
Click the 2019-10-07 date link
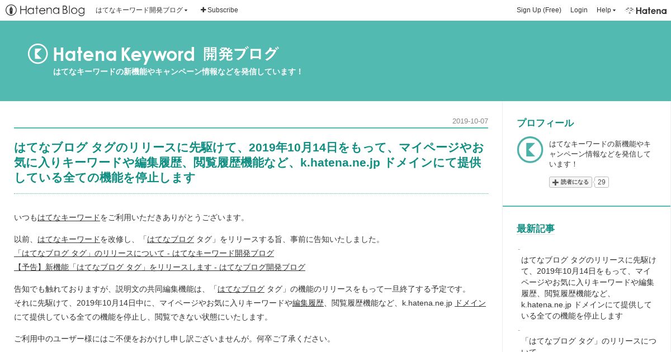470,121
